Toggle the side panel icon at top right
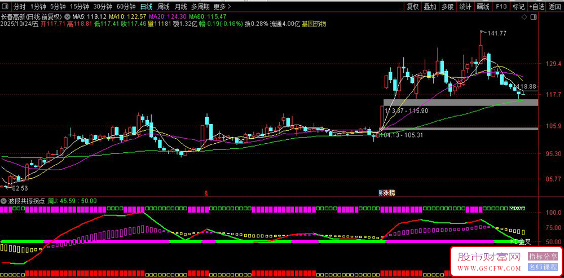 (x=534, y=17)
